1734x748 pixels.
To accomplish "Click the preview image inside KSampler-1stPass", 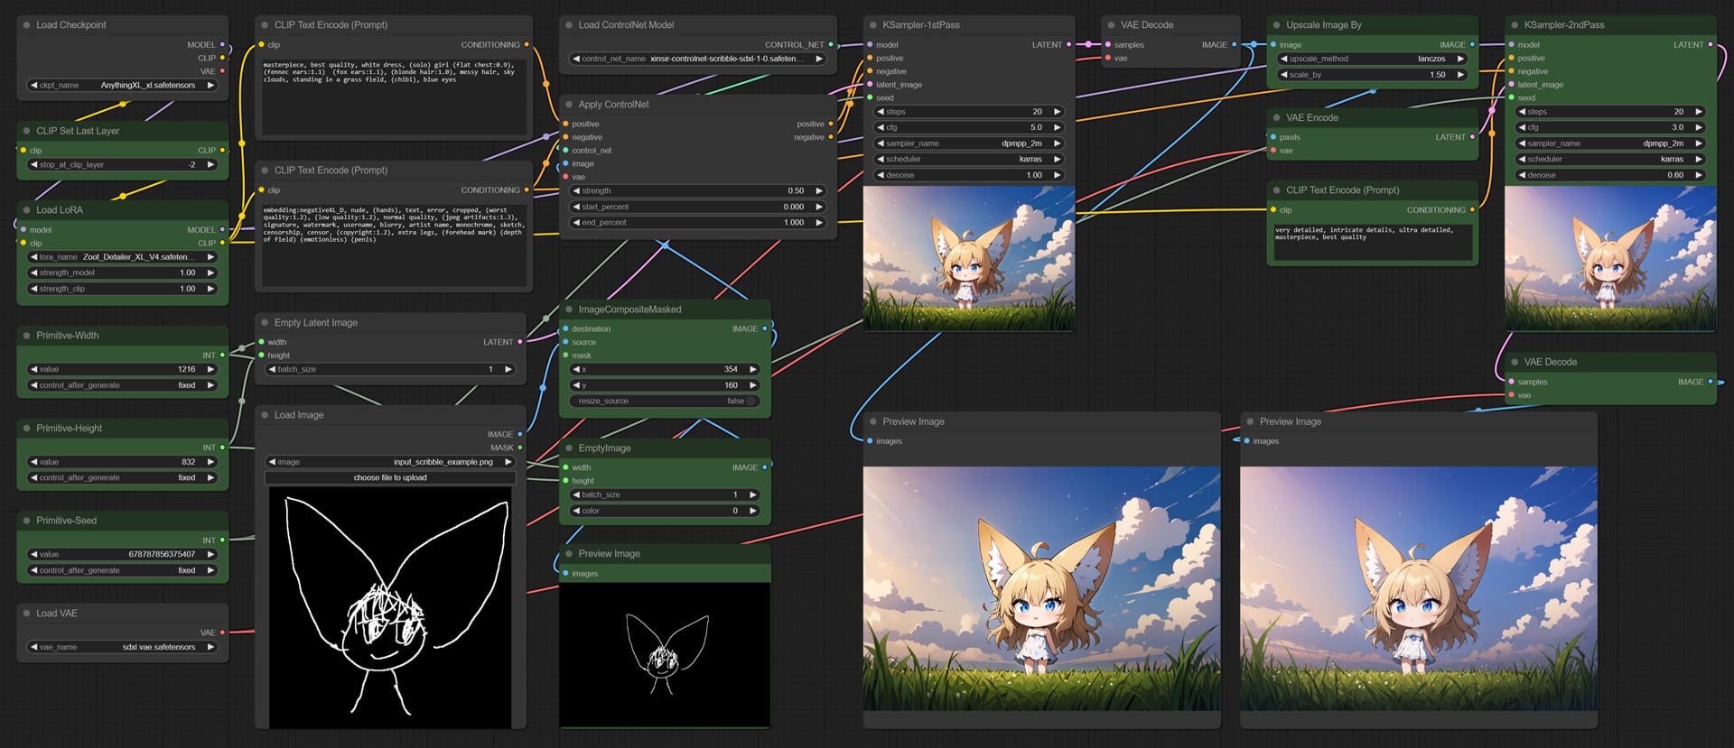I will 969,259.
